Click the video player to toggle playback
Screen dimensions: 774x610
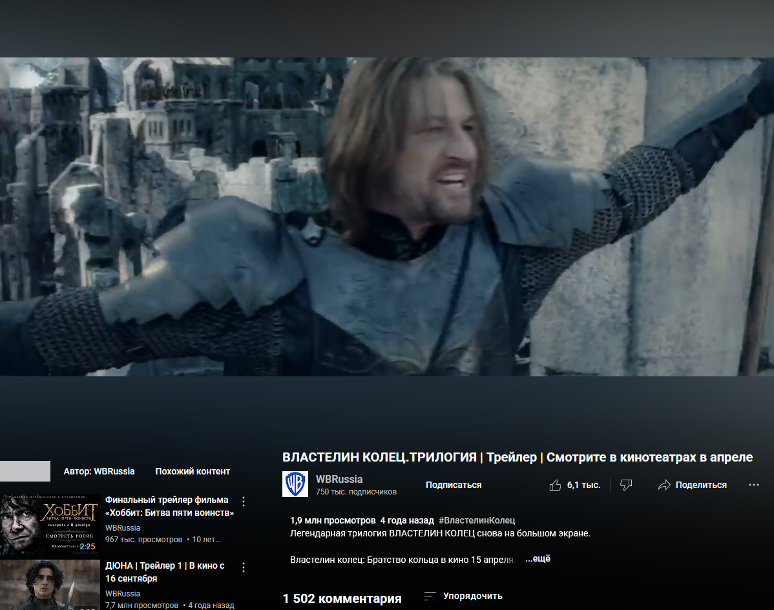point(387,217)
